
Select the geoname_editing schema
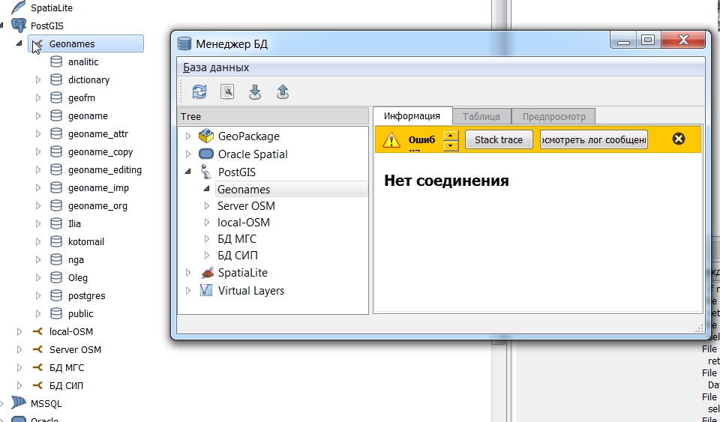click(x=105, y=169)
